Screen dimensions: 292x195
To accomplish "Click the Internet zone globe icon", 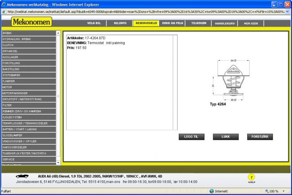I will pyautogui.click(x=211, y=191).
